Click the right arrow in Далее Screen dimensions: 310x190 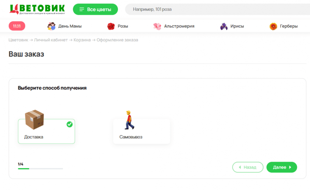click(x=290, y=167)
